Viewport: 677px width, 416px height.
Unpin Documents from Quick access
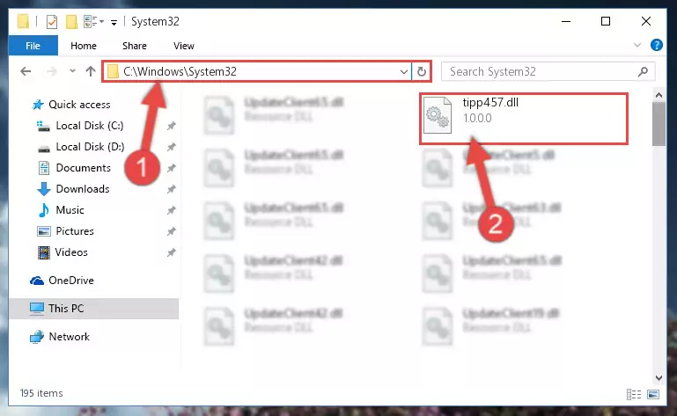[172, 168]
